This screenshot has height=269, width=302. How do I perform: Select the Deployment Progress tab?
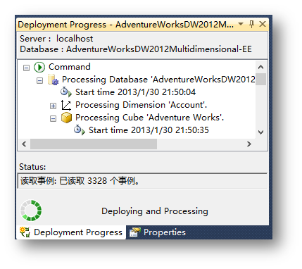coord(71,232)
